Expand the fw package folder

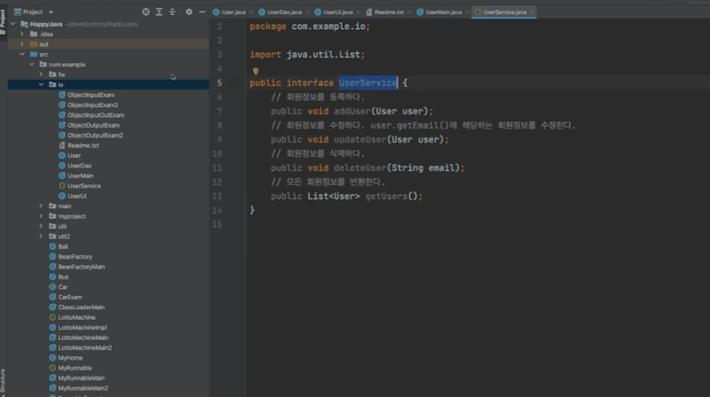(41, 74)
